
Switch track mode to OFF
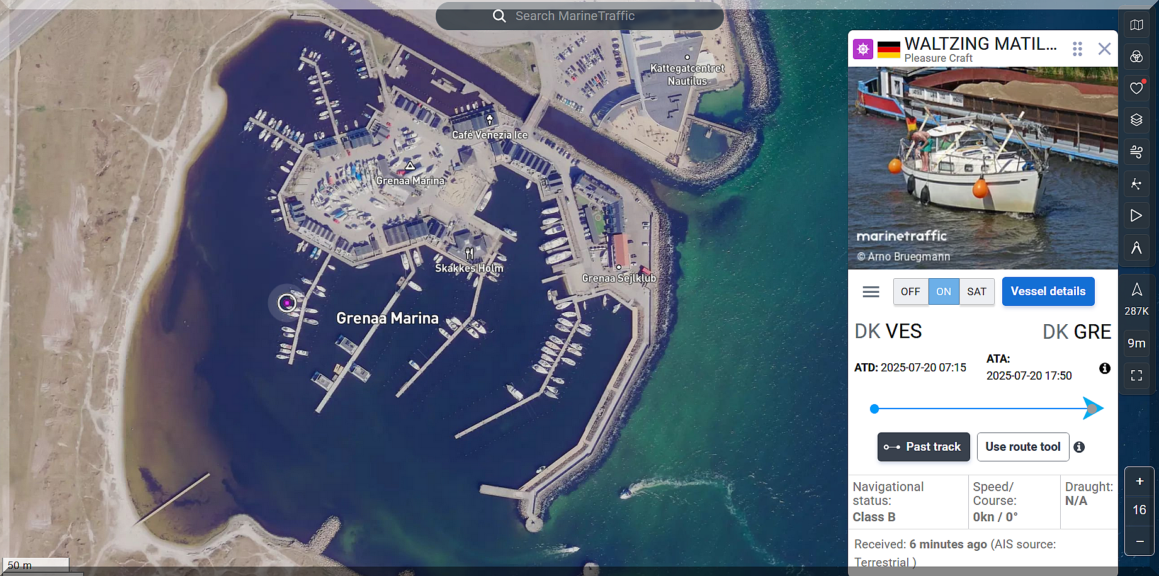[x=910, y=291]
